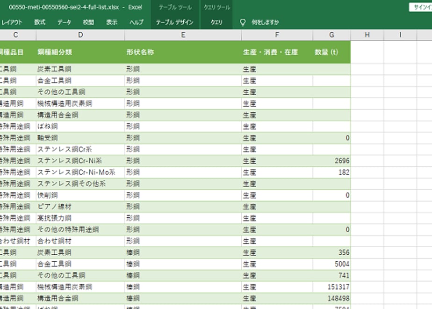Click the クエリ ツール contextual label

pos(216,7)
